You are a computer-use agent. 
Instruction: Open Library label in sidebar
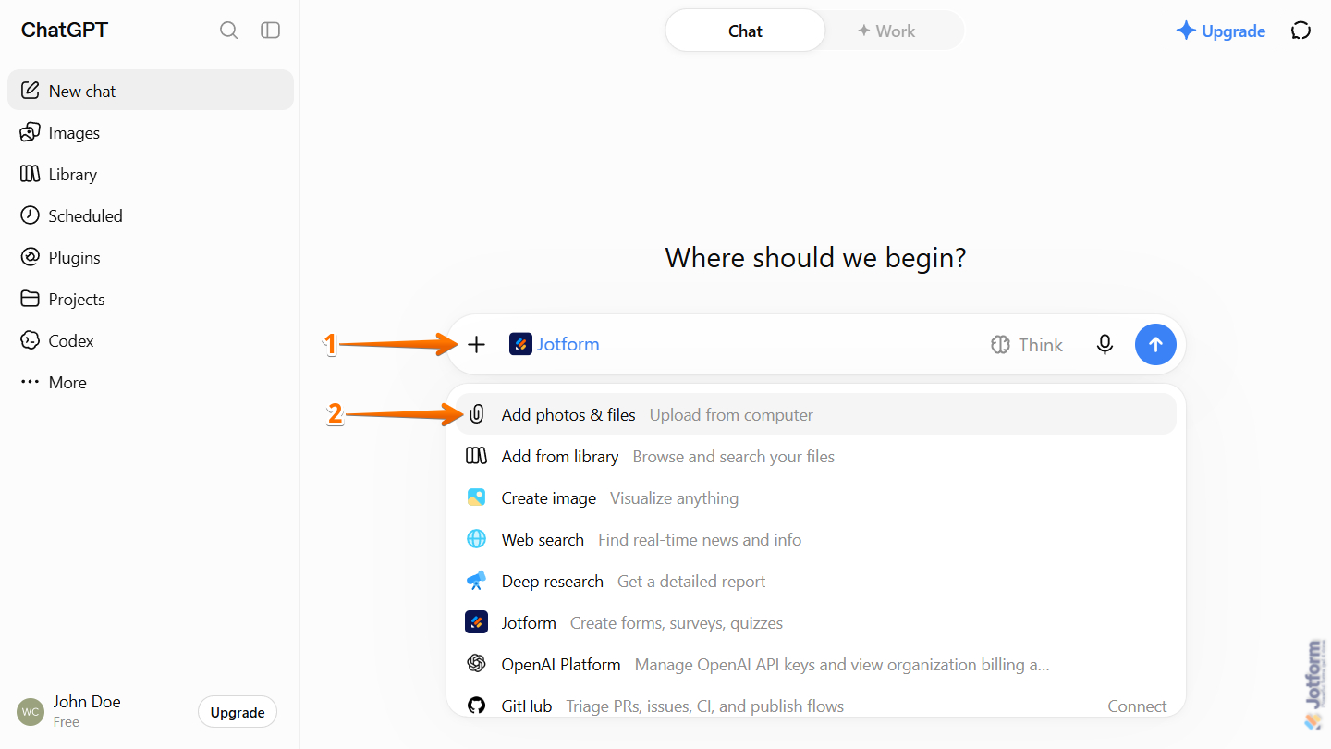pyautogui.click(x=73, y=174)
